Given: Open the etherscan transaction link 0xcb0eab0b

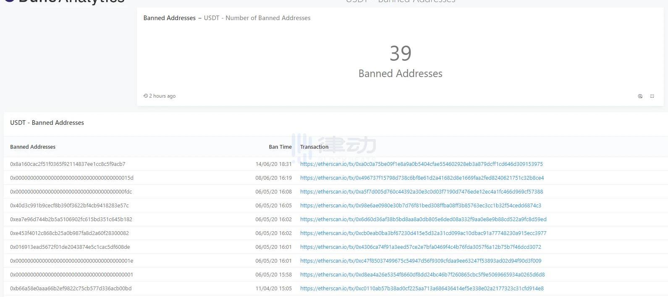Looking at the screenshot, I should tap(423, 233).
